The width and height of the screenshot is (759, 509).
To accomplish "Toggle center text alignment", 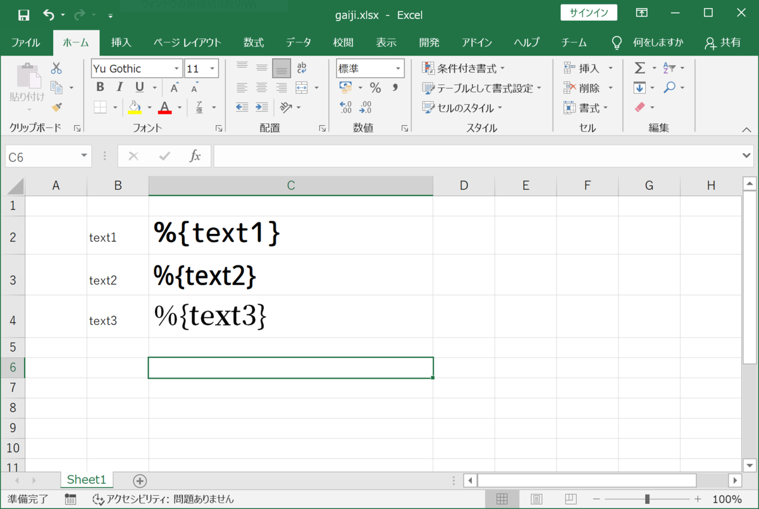I will pyautogui.click(x=262, y=88).
